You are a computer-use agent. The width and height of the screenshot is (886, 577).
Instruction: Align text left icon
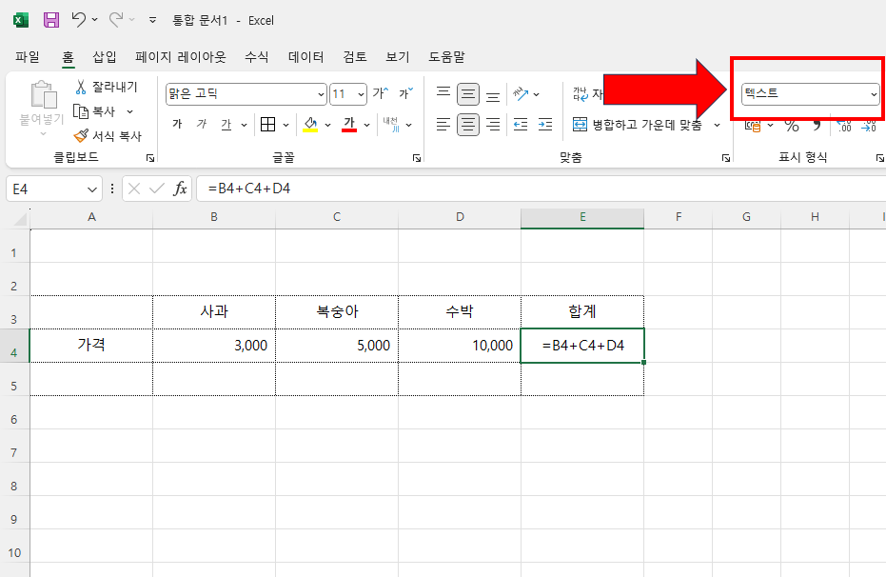point(443,125)
